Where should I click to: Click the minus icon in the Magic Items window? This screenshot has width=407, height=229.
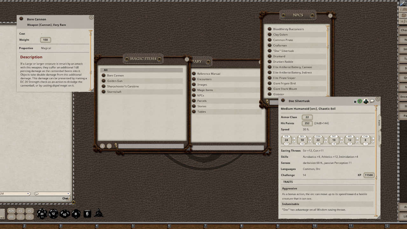point(109,146)
